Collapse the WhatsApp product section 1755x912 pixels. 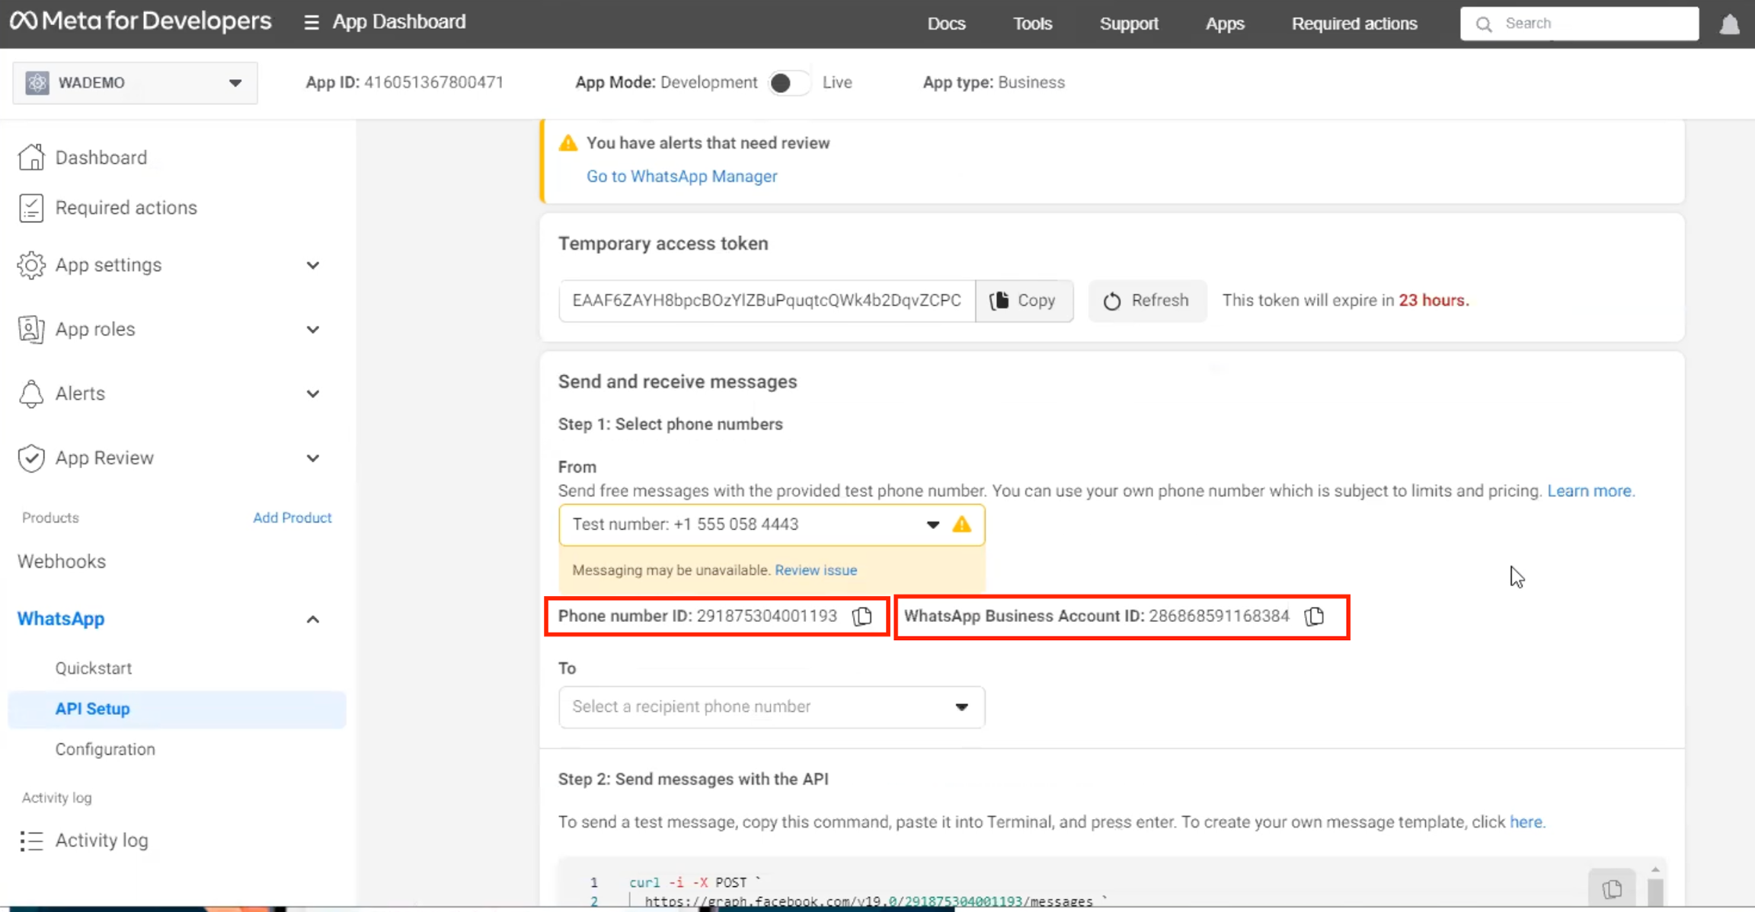coord(312,619)
